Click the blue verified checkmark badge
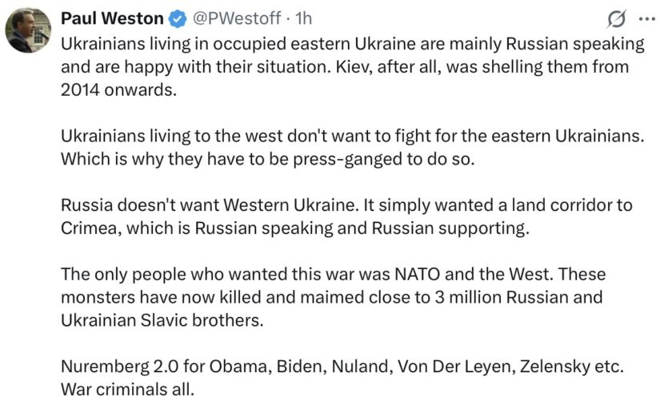This screenshot has height=412, width=660. pyautogui.click(x=178, y=19)
